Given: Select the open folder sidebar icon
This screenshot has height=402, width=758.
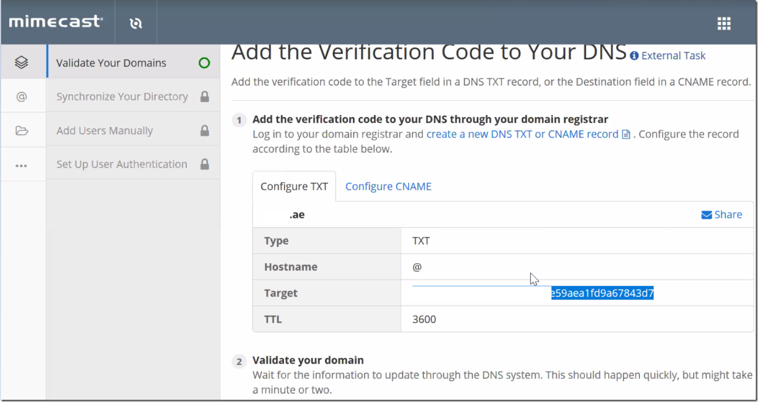Looking at the screenshot, I should pos(21,131).
